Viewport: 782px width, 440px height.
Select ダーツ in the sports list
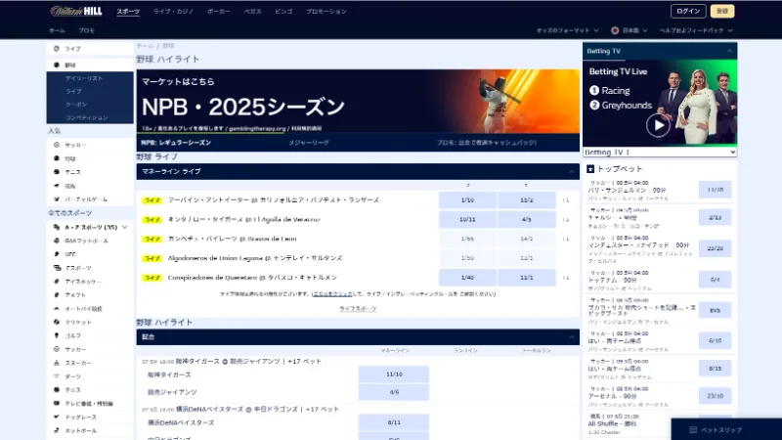click(x=90, y=376)
